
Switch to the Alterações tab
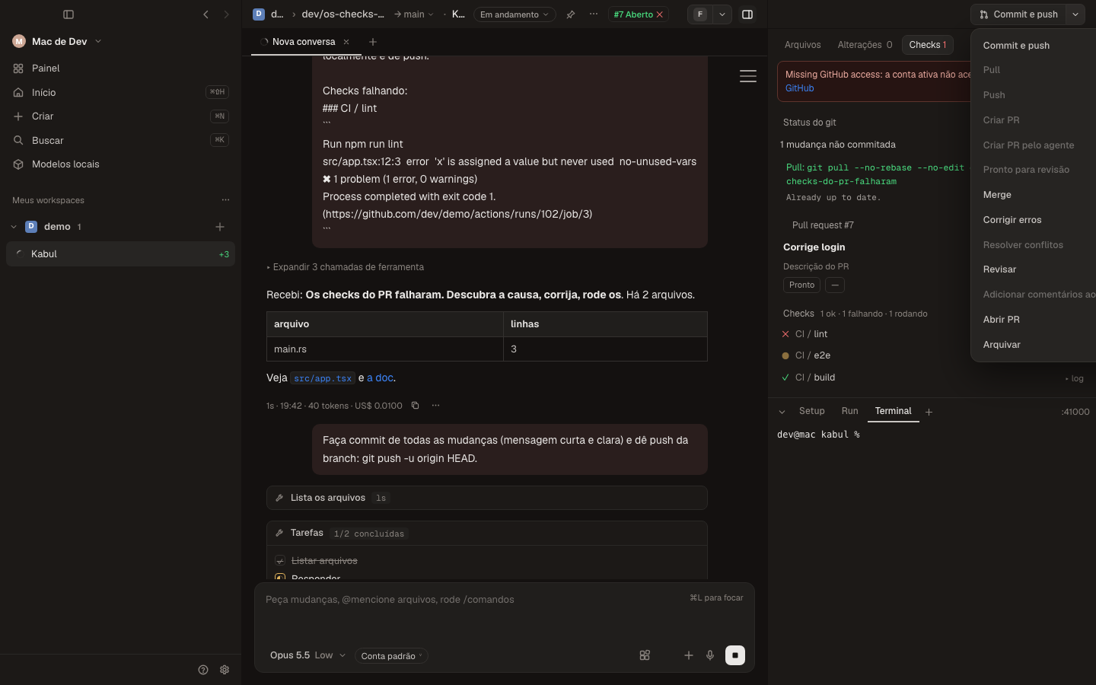(x=865, y=45)
